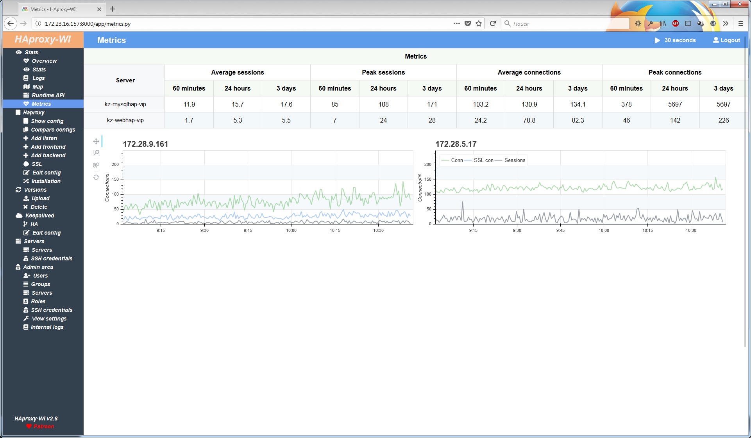Enable the Wheel Zoom chart tool
The image size is (751, 438).
96,165
